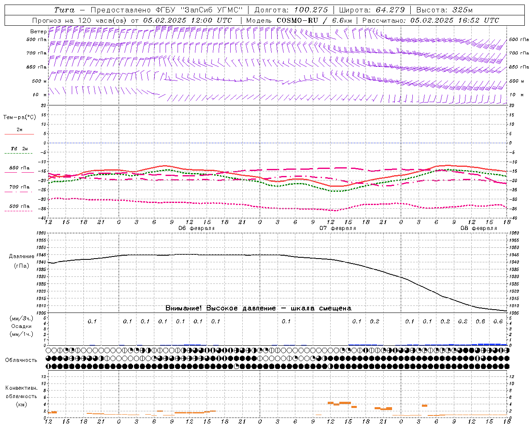Click the "10 м" wind level label on left axis
Viewport: 531px width, 425px height.
click(x=39, y=95)
